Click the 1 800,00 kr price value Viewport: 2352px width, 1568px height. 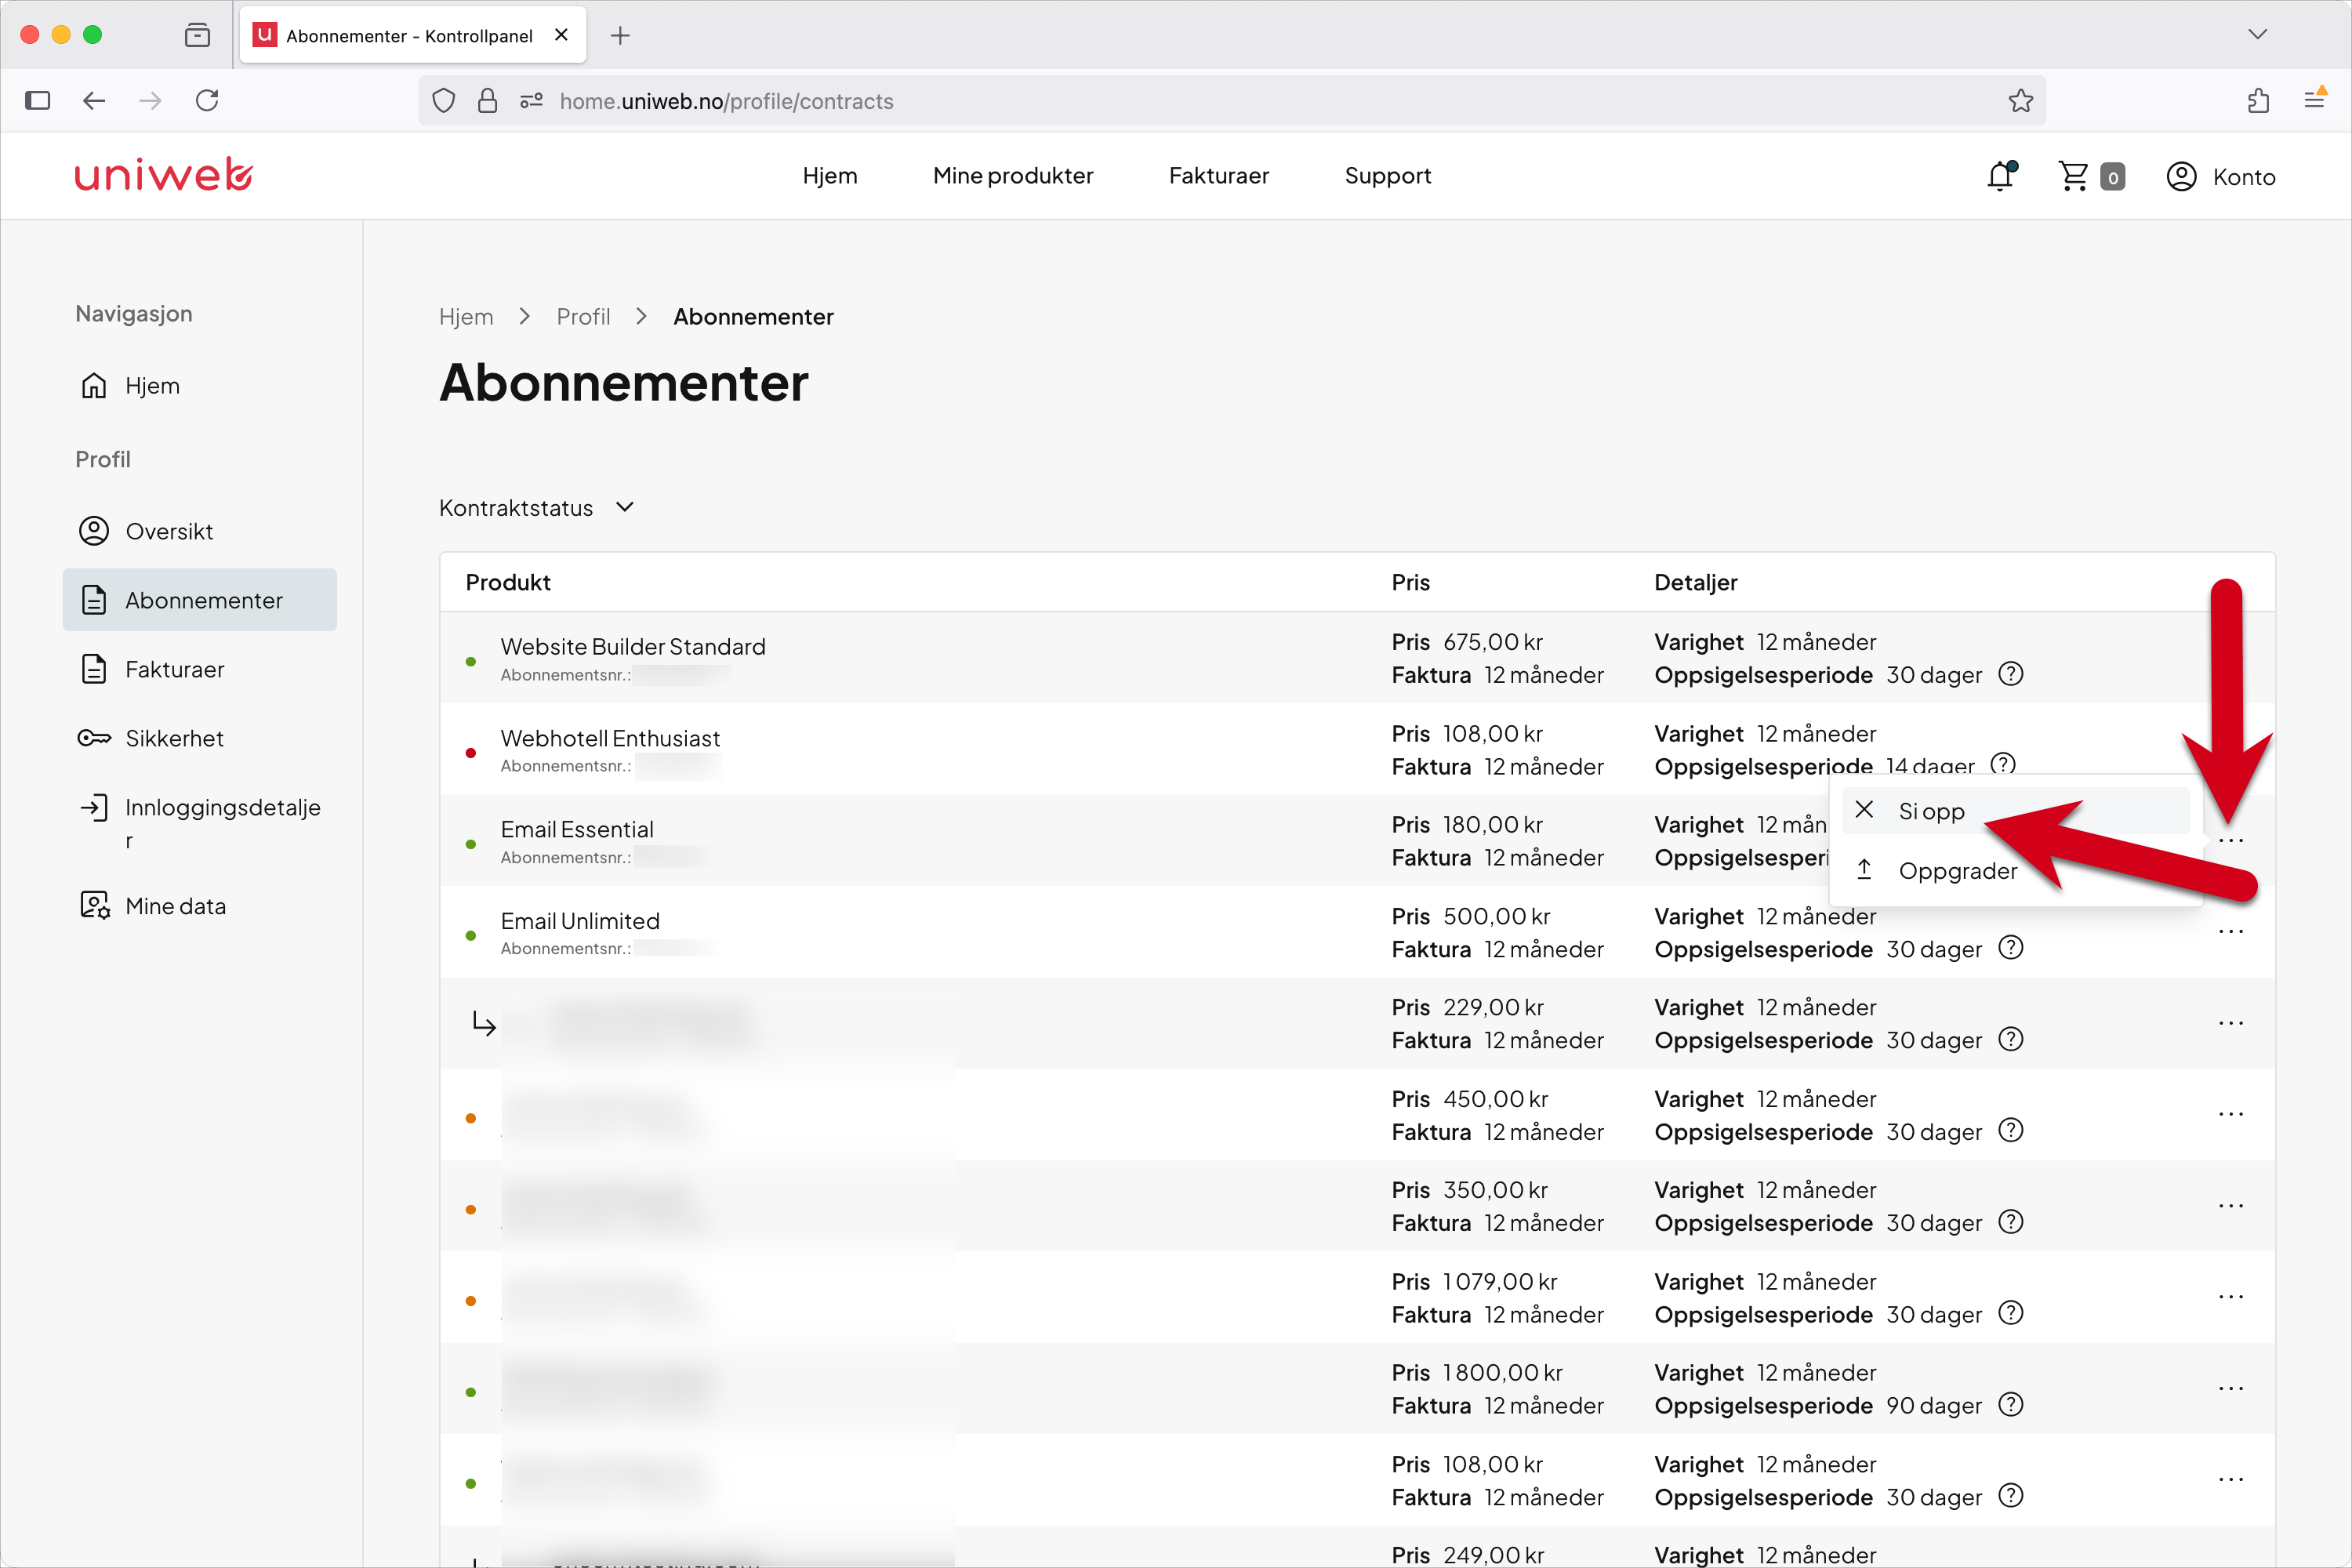(1502, 1373)
